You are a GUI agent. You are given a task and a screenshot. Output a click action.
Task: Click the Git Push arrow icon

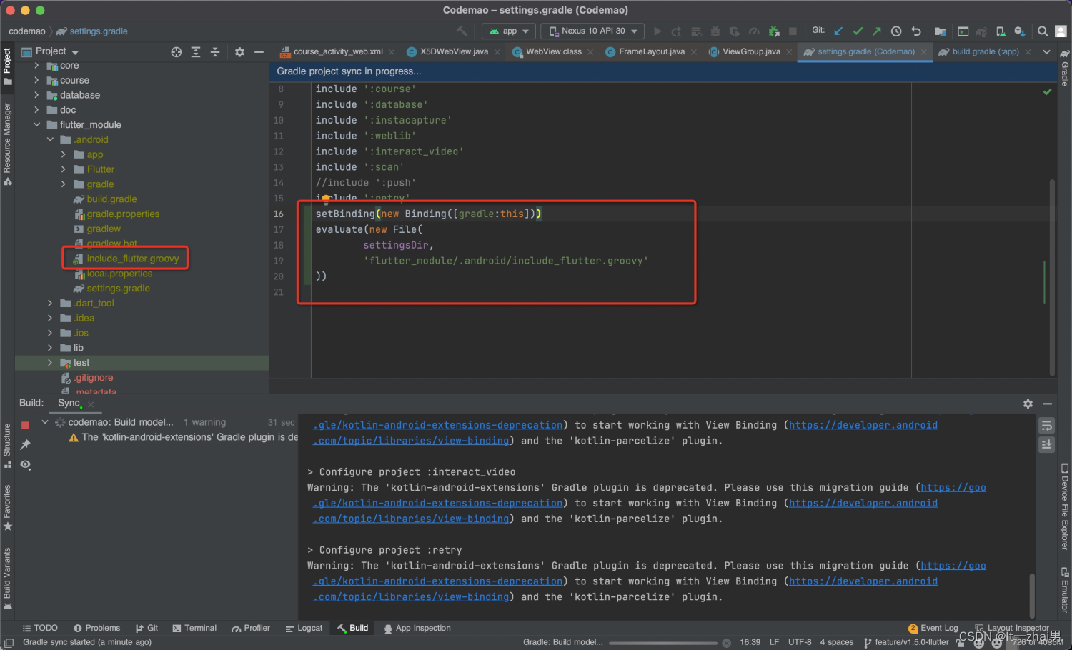click(x=877, y=31)
